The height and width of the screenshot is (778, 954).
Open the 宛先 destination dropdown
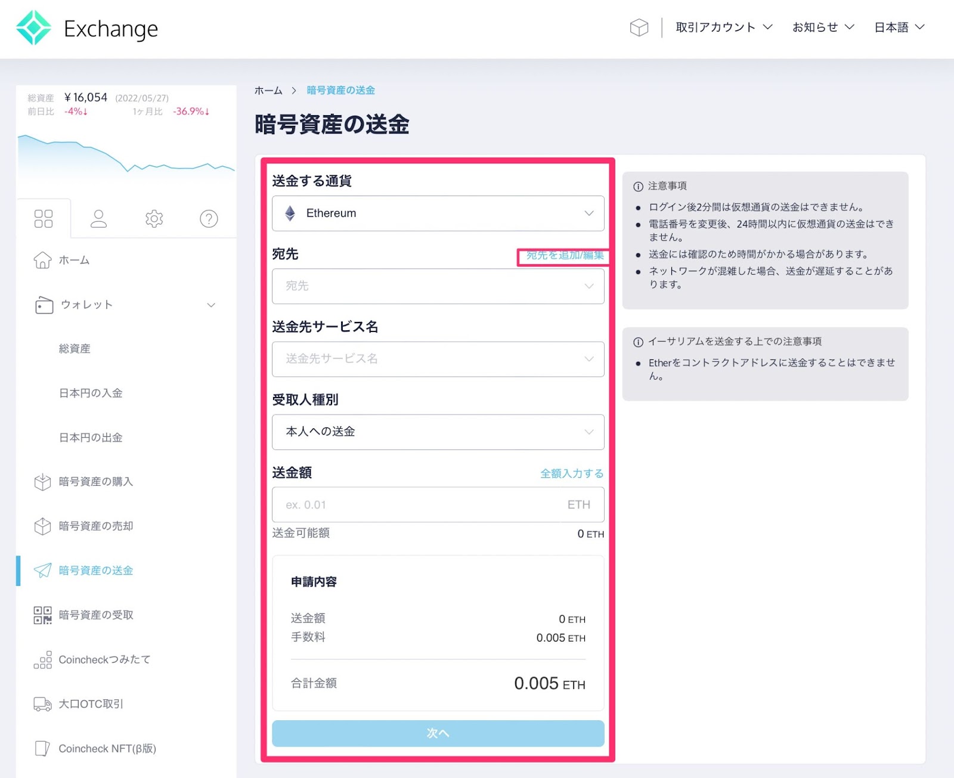(x=438, y=286)
